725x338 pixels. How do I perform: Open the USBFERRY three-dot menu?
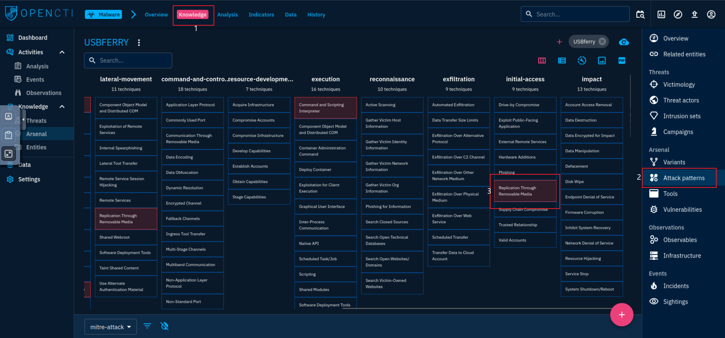tap(139, 43)
